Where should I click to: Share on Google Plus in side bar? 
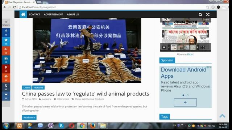coord(6,51)
